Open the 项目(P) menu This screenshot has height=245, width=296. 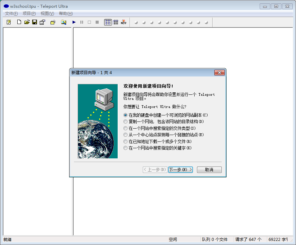(x=29, y=14)
